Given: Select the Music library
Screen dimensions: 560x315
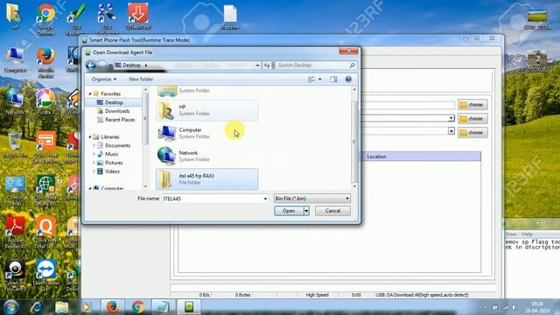Looking at the screenshot, I should click(x=111, y=154).
